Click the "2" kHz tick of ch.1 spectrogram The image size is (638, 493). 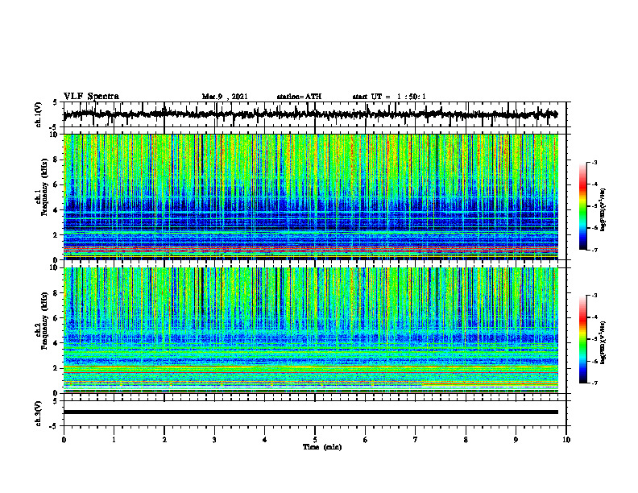tap(56, 235)
